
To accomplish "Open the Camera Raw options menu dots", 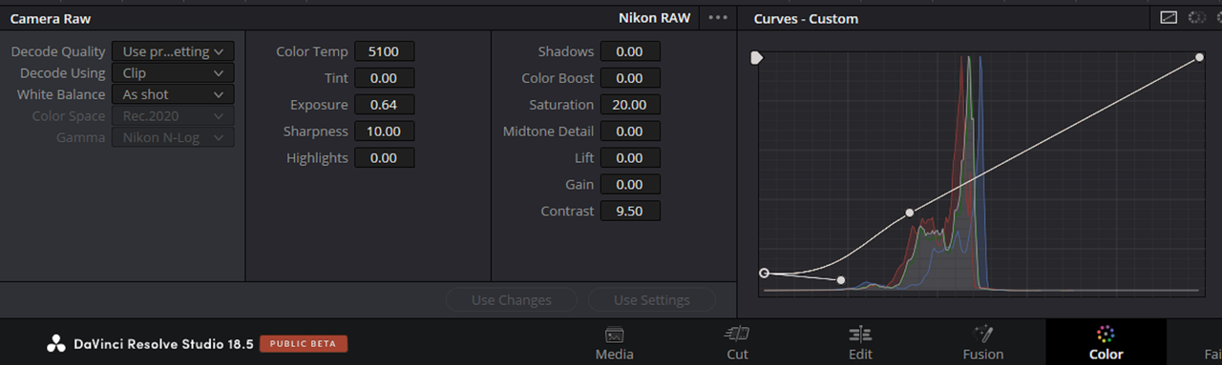I will point(718,18).
